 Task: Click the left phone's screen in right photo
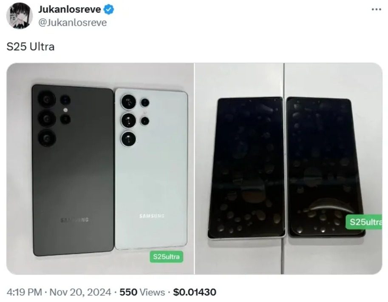point(246,167)
